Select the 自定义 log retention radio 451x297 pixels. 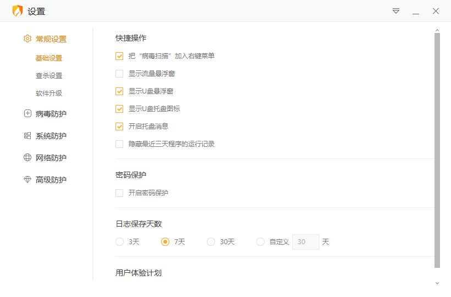coord(260,242)
